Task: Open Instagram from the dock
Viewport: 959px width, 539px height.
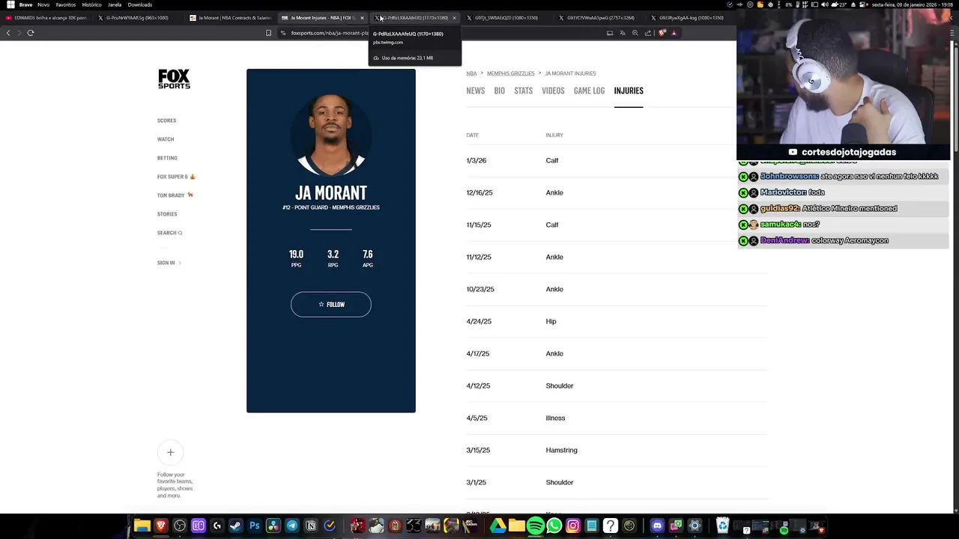Action: tap(573, 526)
